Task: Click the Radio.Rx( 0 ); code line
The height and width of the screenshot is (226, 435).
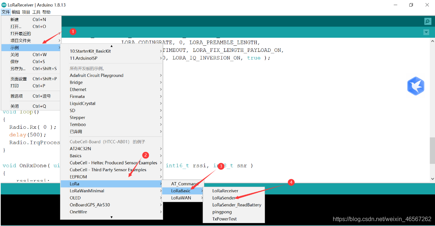Action: pyautogui.click(x=33, y=127)
